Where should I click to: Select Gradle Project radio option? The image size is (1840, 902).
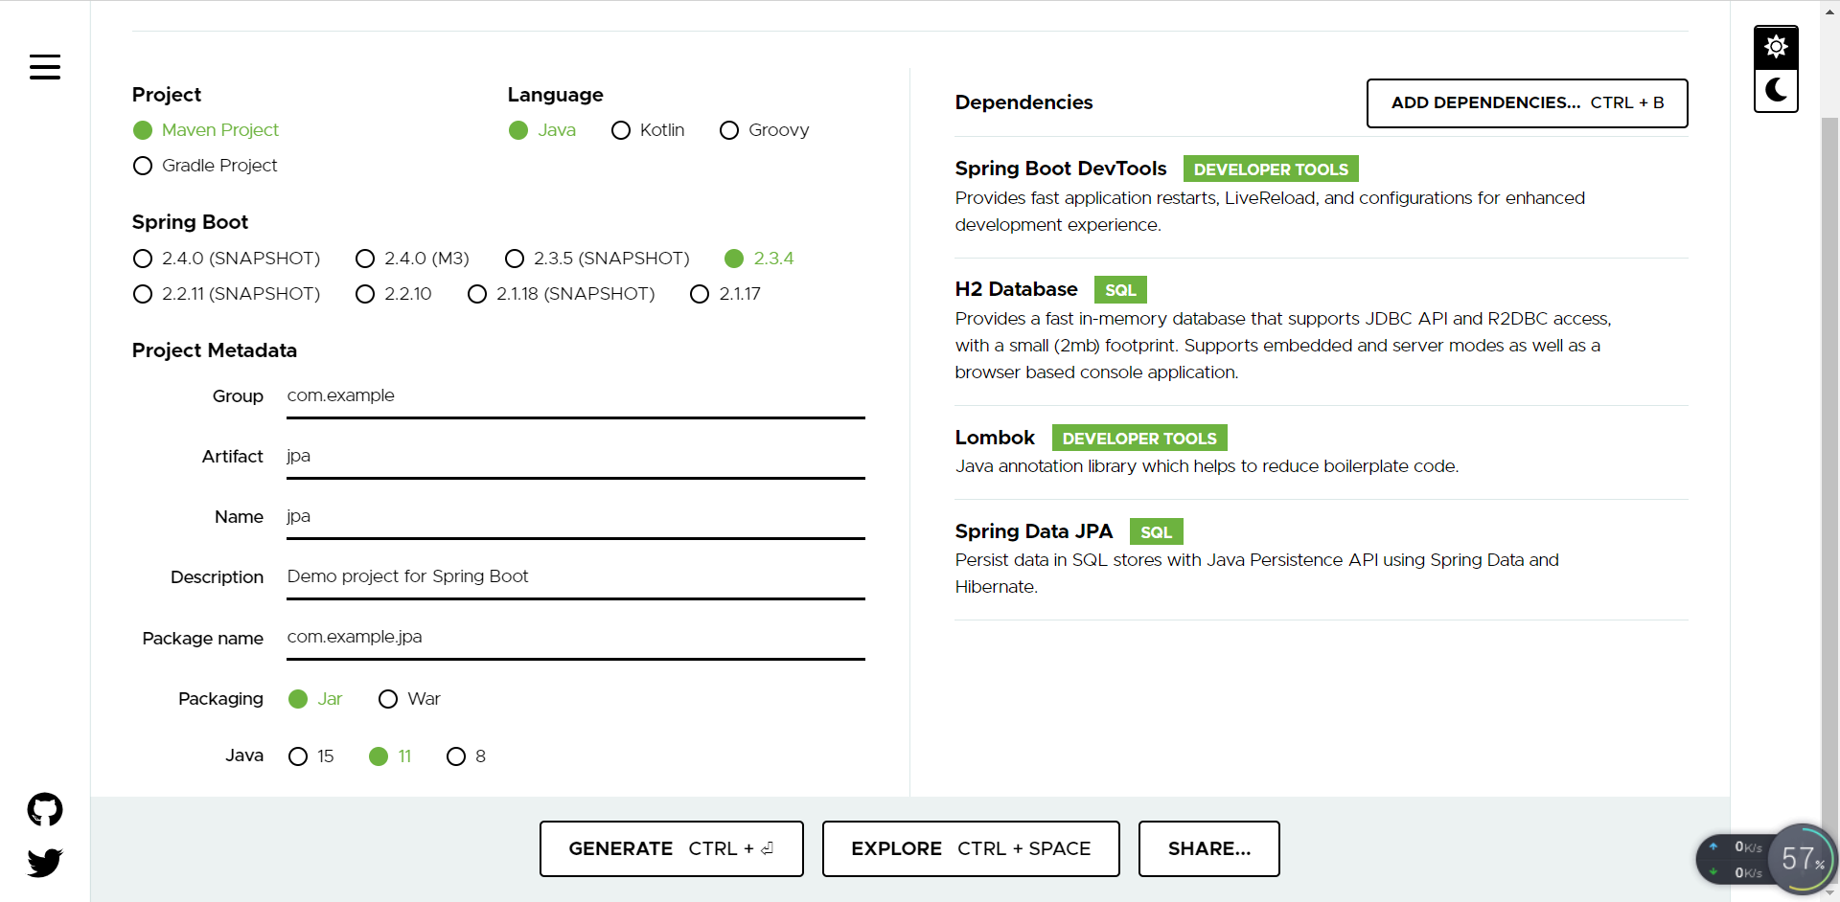click(205, 166)
